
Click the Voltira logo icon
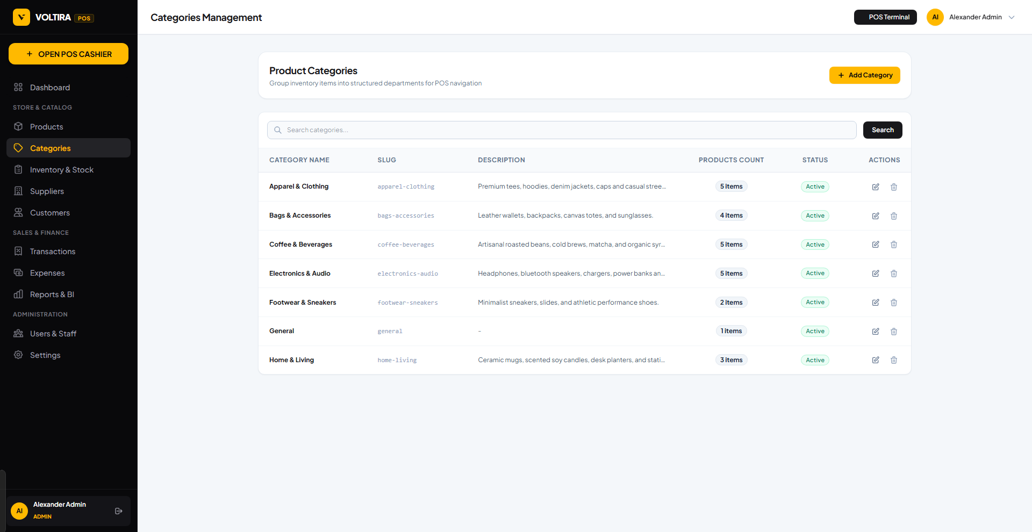21,17
